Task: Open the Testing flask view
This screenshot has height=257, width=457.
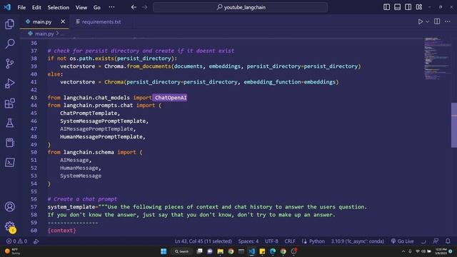Action: click(9, 123)
